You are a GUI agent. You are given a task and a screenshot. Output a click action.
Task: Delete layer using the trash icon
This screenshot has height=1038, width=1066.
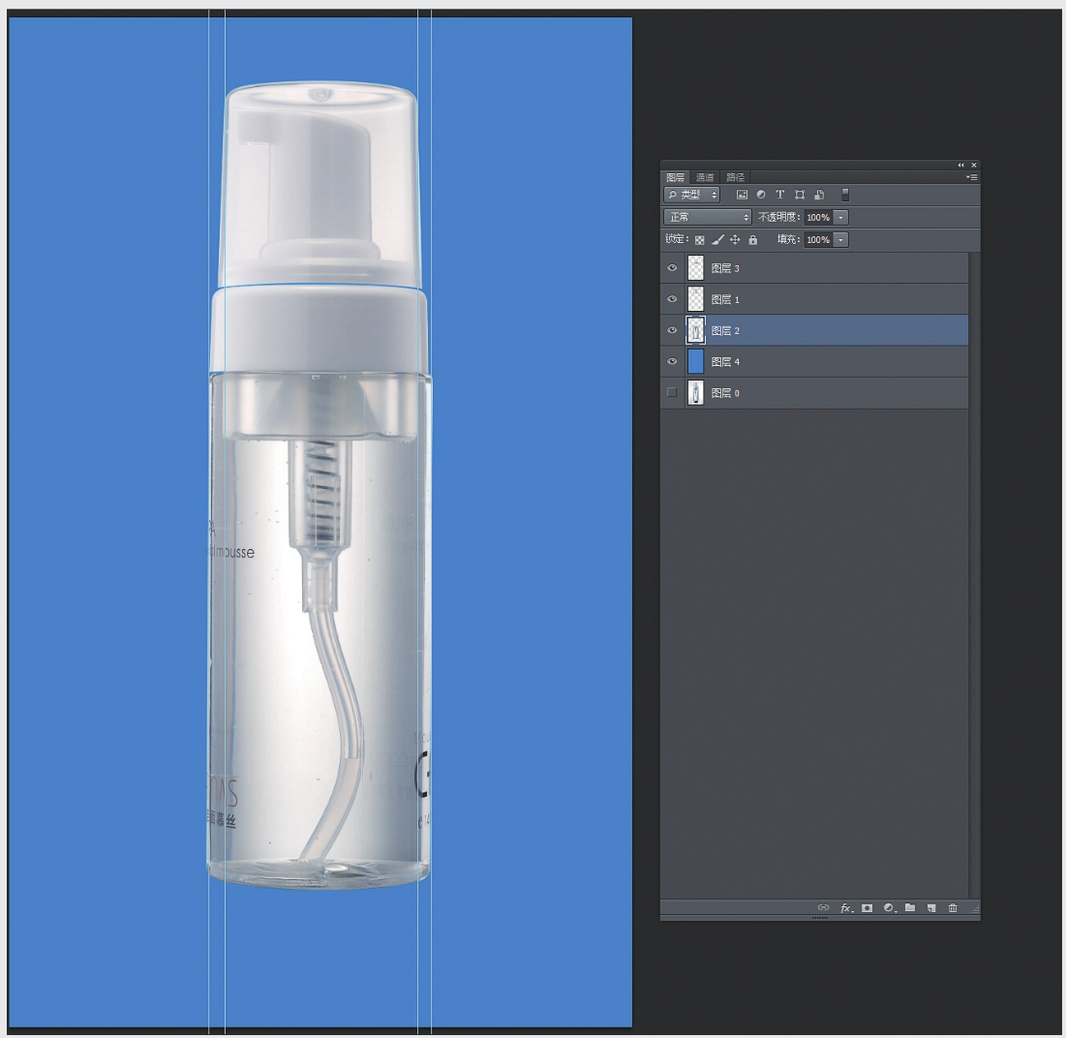click(953, 908)
